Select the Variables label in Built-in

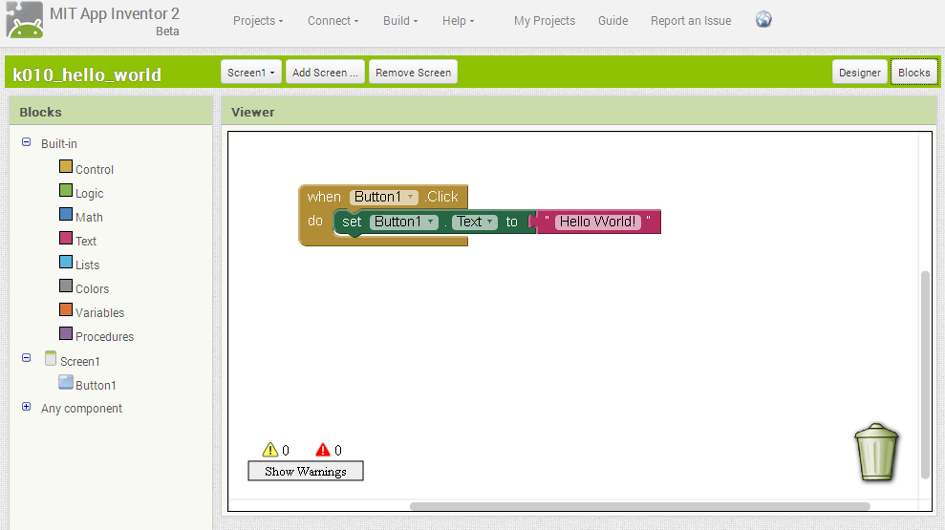point(99,312)
